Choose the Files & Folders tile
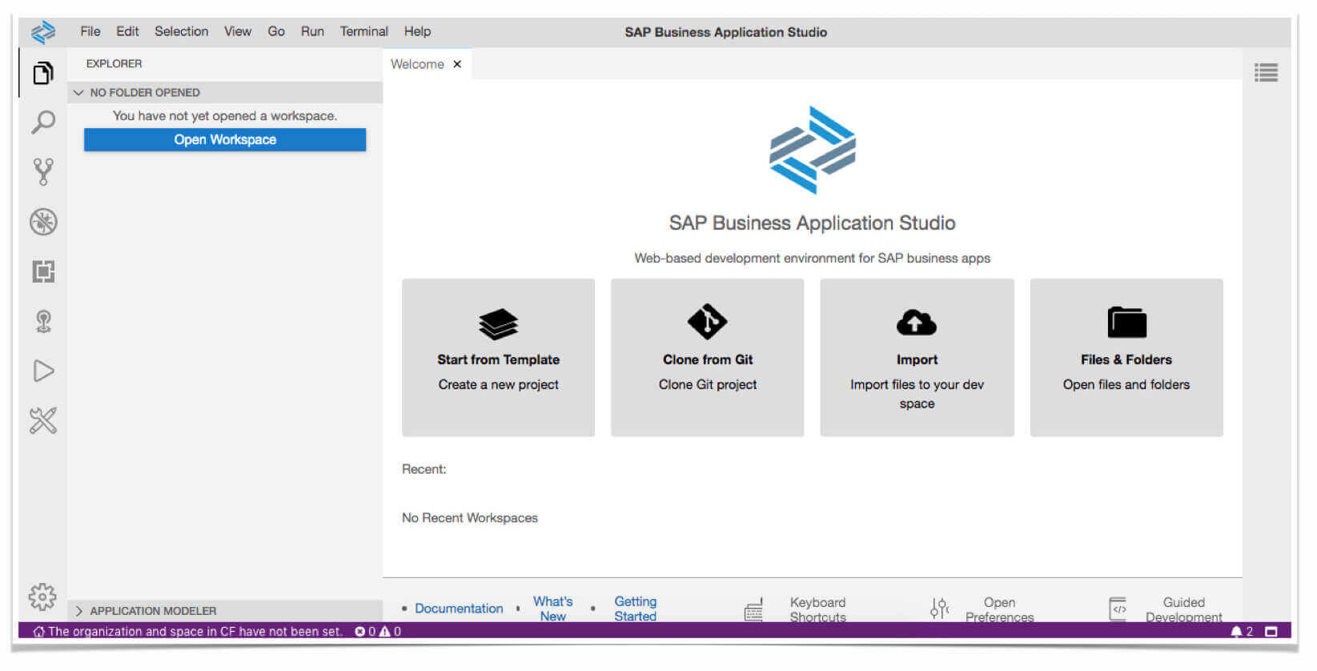This screenshot has height=671, width=1317. point(1126,357)
